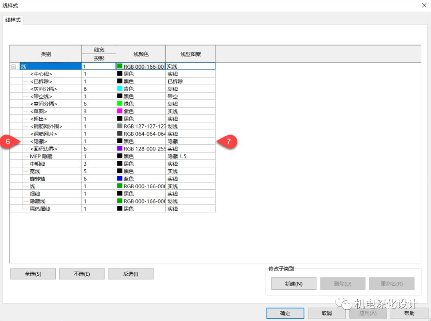
Task: Select the <中心线> subcategory row
Action: click(x=41, y=74)
